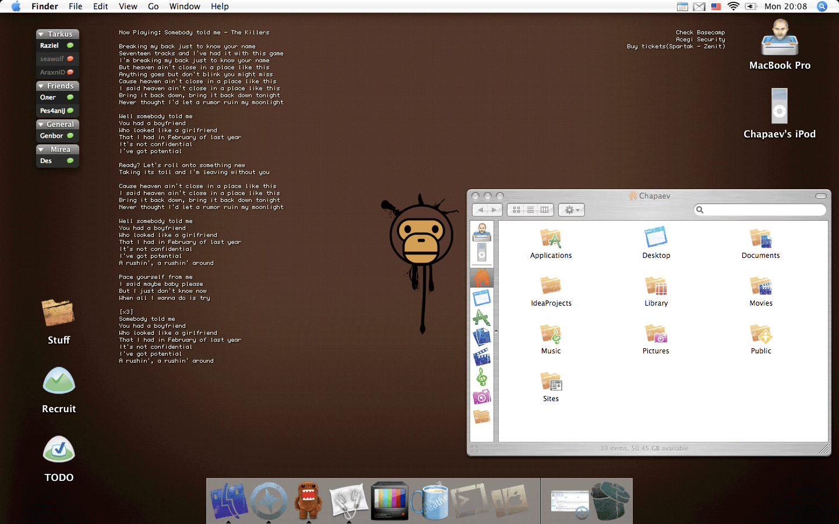Open the Help menu
Viewport: 839px width, 524px height.
(x=220, y=6)
